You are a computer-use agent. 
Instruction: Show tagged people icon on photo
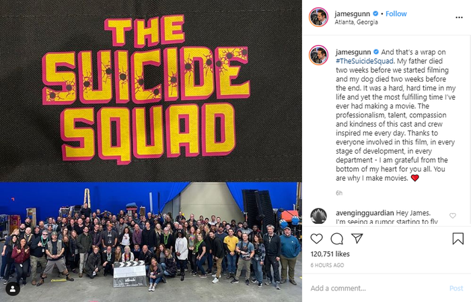[x=13, y=289]
